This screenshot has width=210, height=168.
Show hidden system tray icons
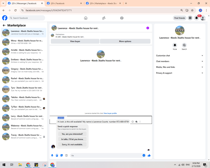[x=175, y=165]
